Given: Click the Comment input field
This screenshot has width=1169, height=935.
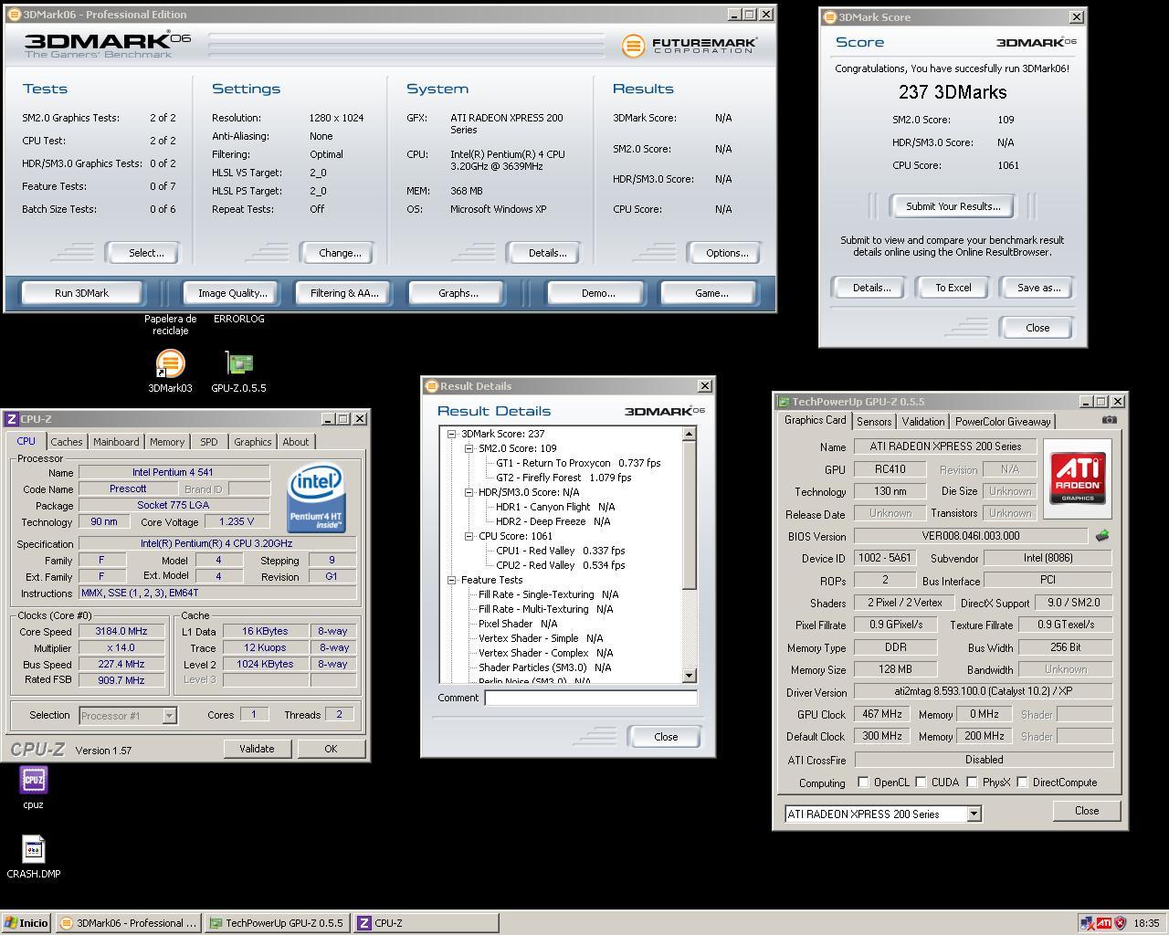Looking at the screenshot, I should coord(591,698).
